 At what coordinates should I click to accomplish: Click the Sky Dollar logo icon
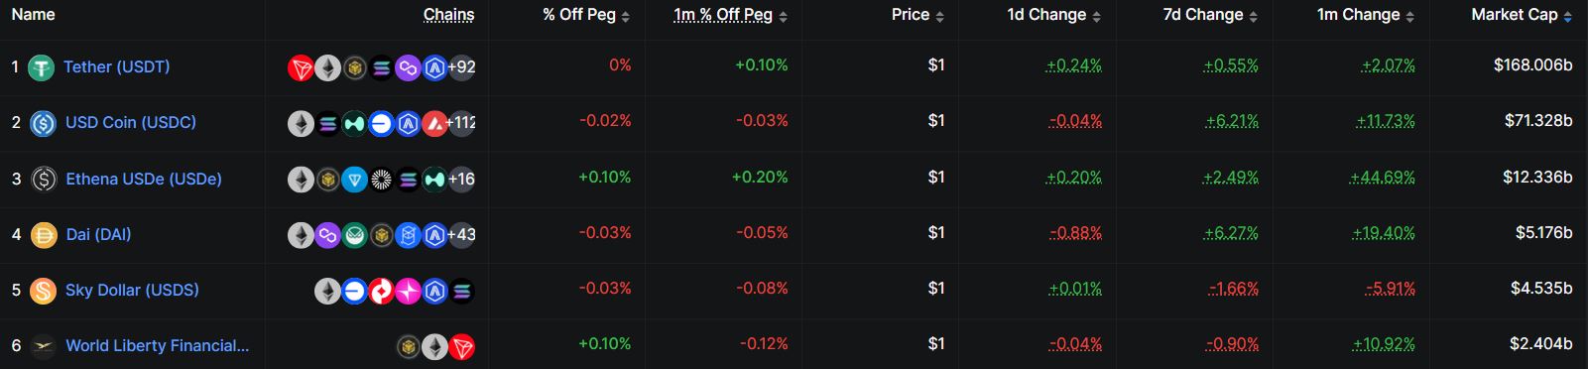[43, 291]
